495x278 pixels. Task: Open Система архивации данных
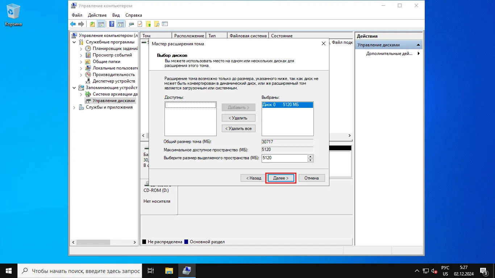(x=114, y=94)
